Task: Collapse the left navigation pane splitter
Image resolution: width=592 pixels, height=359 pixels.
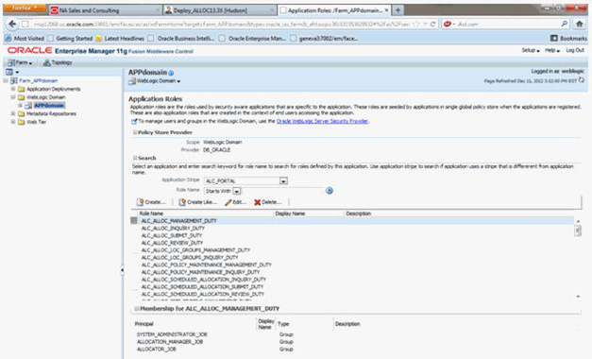Action: coord(122,270)
